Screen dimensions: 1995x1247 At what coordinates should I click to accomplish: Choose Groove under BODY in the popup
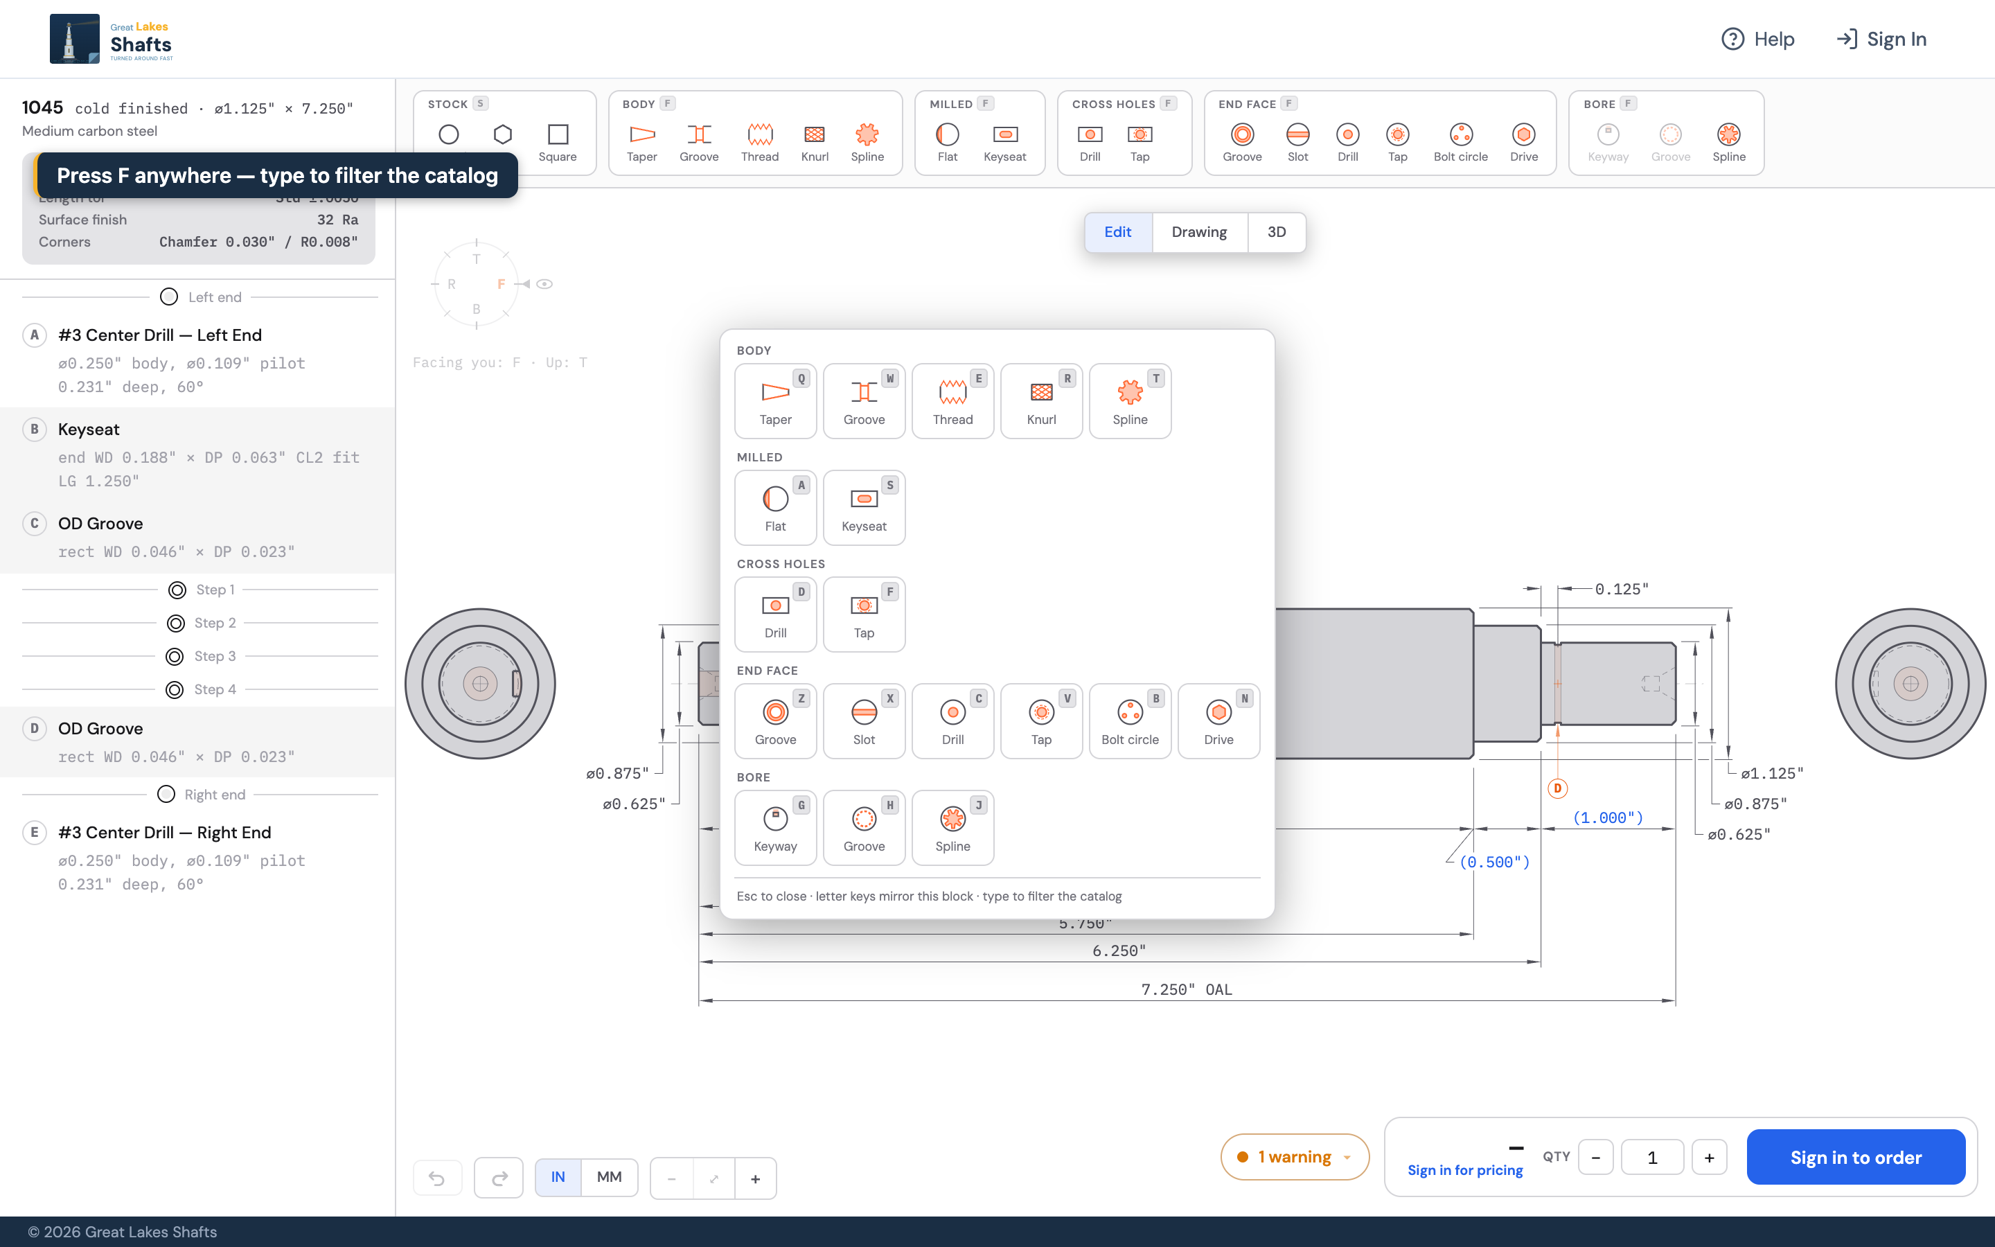point(864,401)
